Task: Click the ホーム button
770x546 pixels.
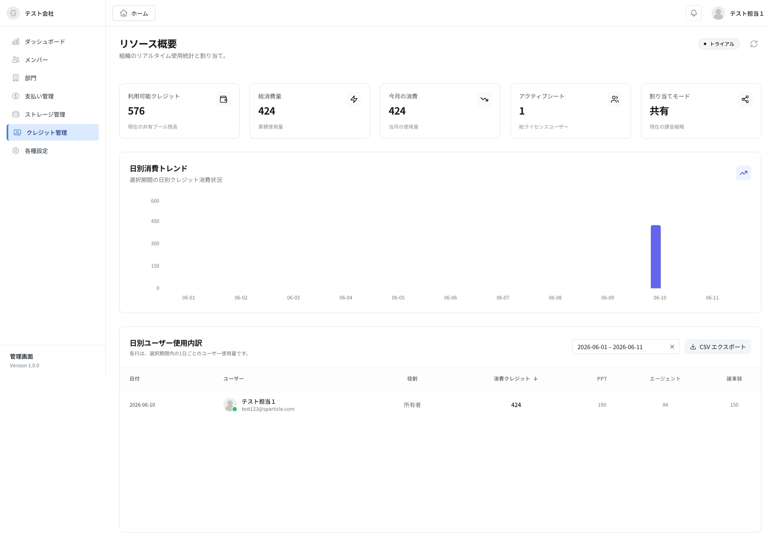Action: click(134, 13)
